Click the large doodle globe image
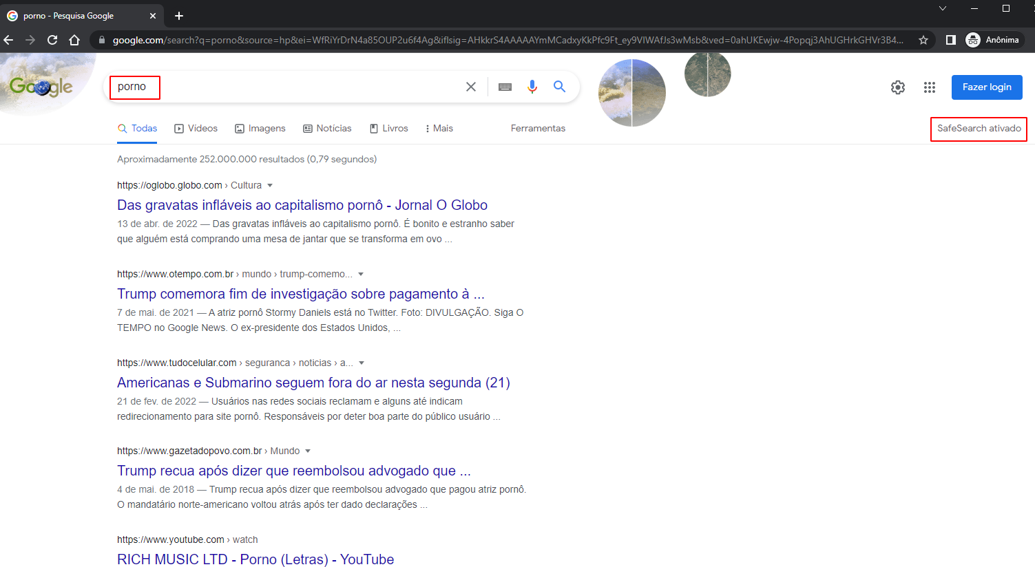1035x567 pixels. tap(632, 93)
